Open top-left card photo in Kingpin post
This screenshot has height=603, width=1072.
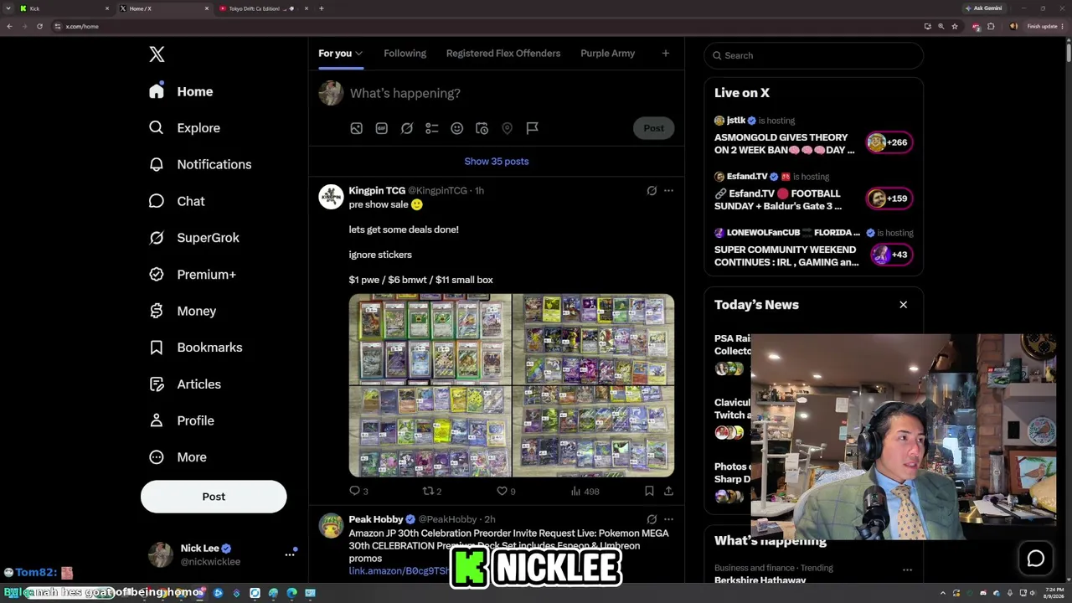coord(430,339)
